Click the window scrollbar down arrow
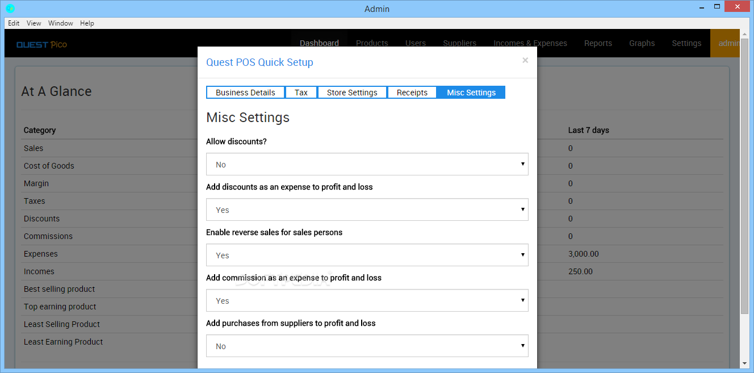754x373 pixels. (744, 363)
